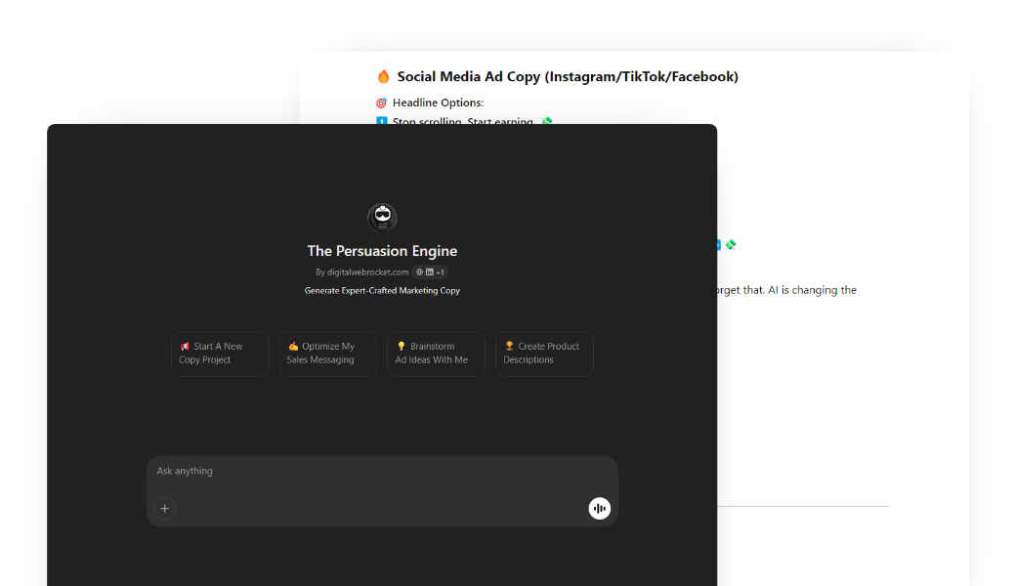The image size is (1016, 586).
Task: Open the digitalwebrocket.com author link
Action: [367, 272]
